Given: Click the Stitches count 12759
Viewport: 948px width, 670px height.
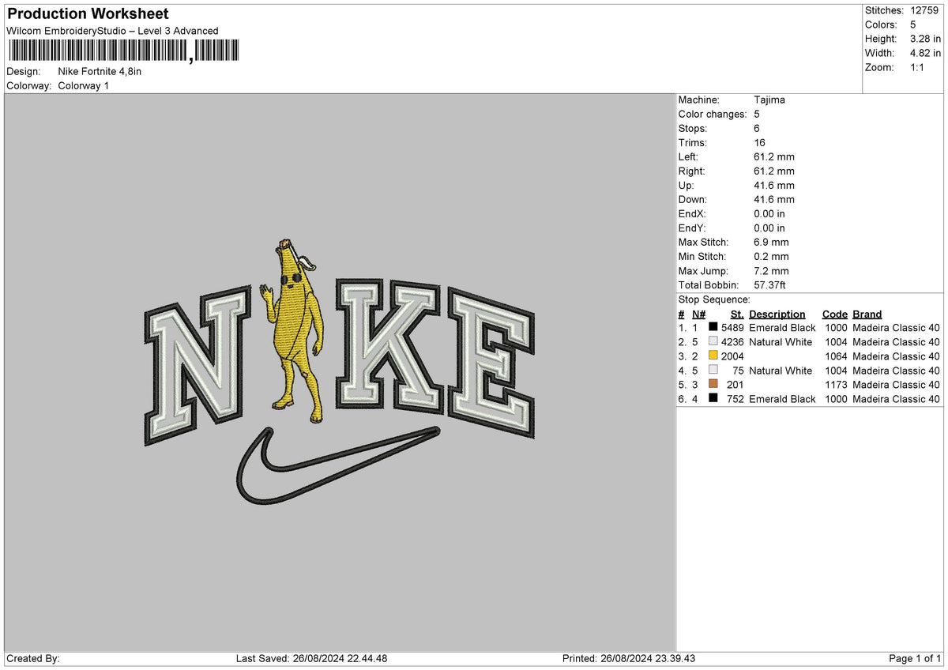Looking at the screenshot, I should [x=925, y=10].
